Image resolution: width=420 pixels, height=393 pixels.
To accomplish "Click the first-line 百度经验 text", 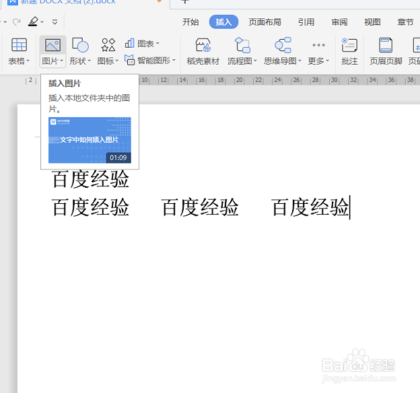I will point(91,179).
